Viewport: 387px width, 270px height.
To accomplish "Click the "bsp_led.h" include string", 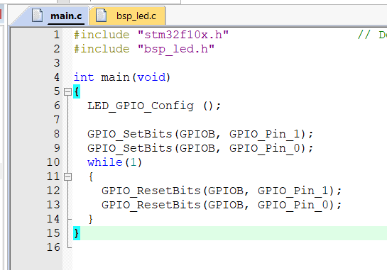I will (x=176, y=49).
